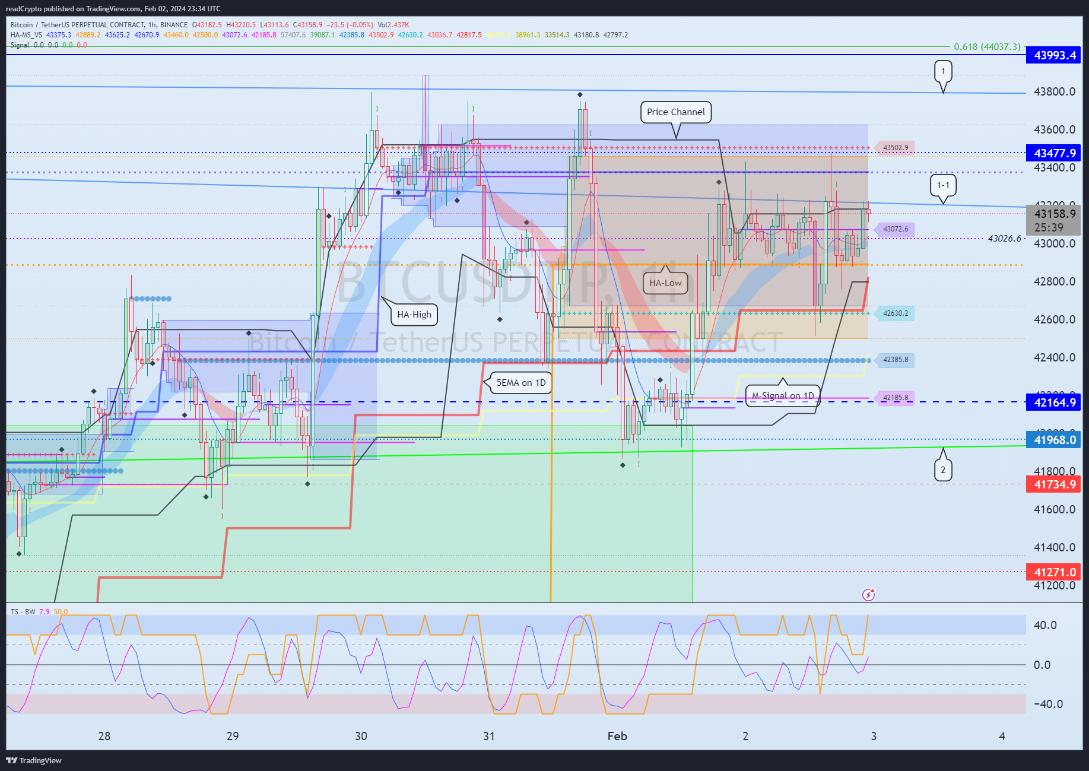Select the Bitcoin / TetherUS PERPETUAL CONTRACT title

tap(99, 24)
